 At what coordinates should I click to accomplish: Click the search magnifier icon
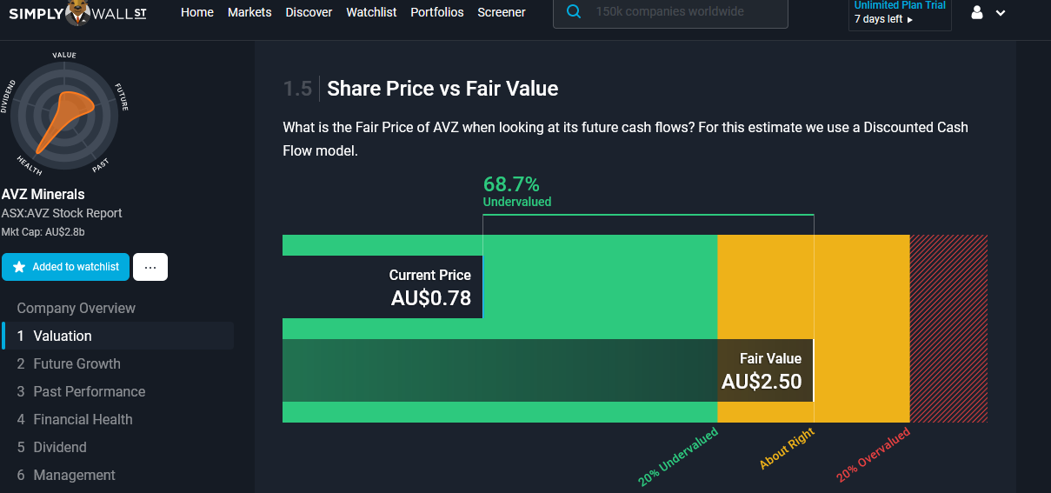[x=574, y=12]
